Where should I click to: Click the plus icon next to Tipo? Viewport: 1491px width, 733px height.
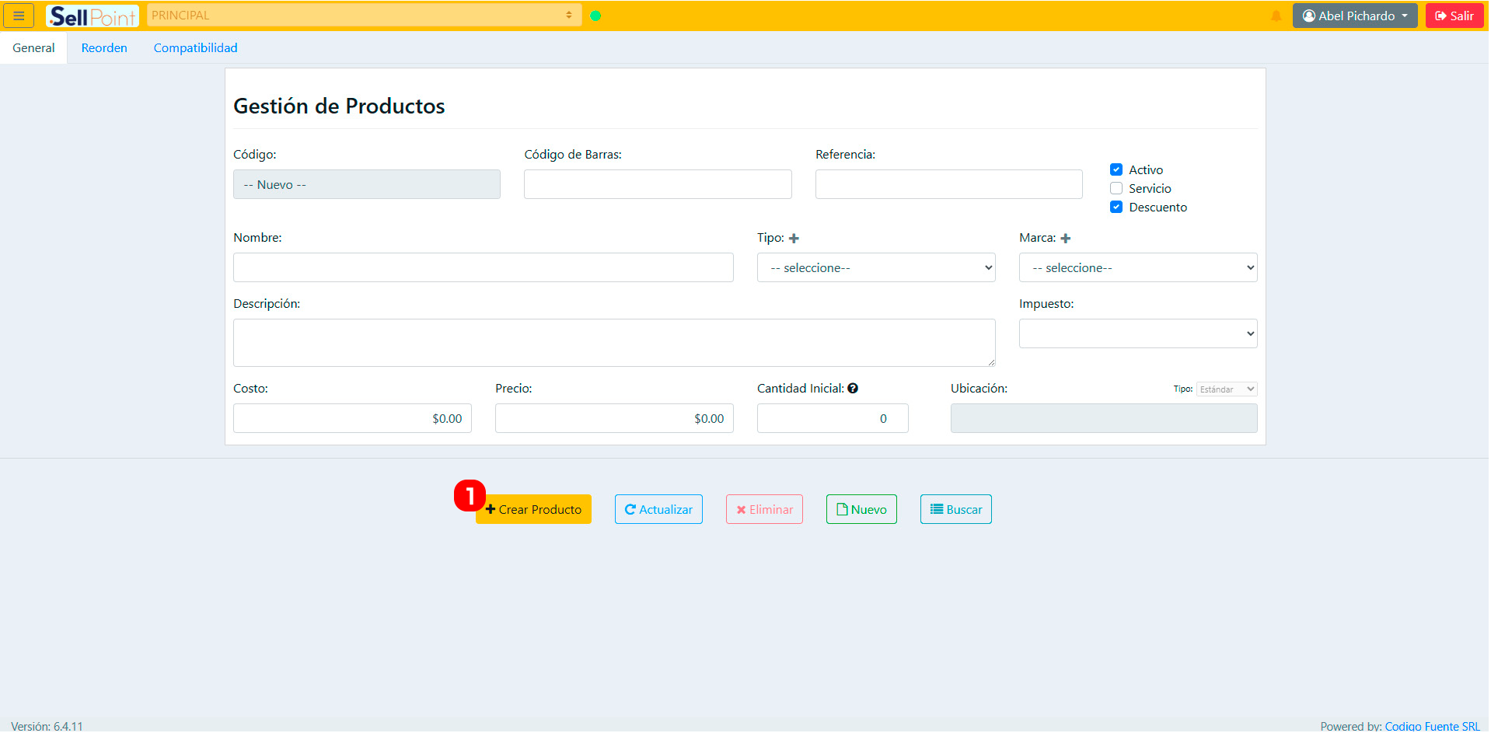[794, 239]
